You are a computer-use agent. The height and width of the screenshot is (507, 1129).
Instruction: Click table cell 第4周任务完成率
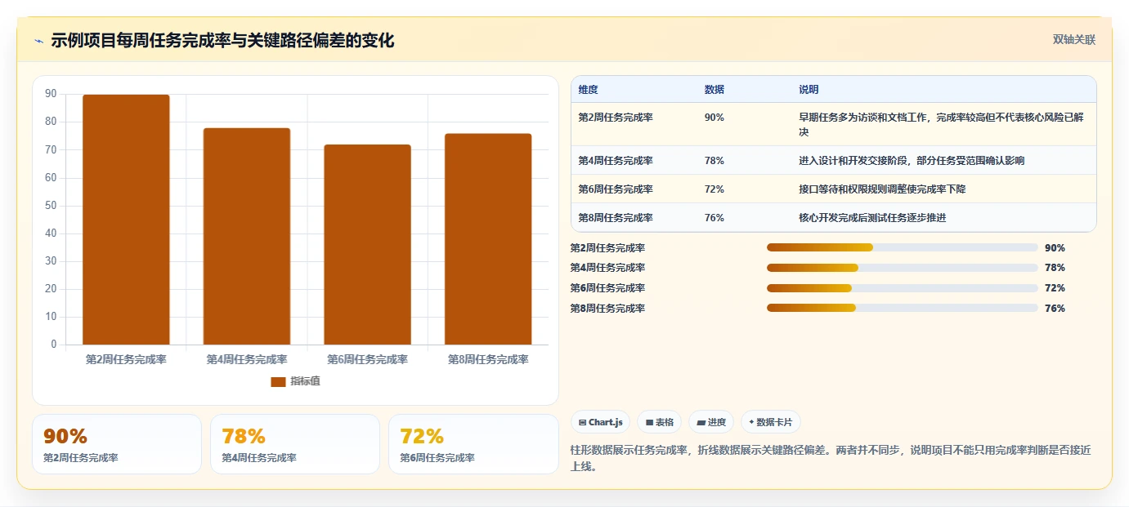pos(616,161)
